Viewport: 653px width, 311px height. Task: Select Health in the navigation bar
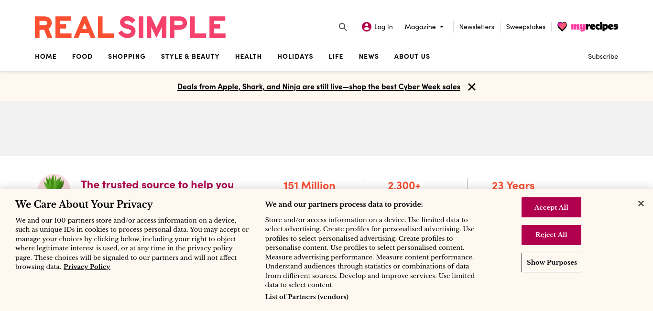click(249, 56)
